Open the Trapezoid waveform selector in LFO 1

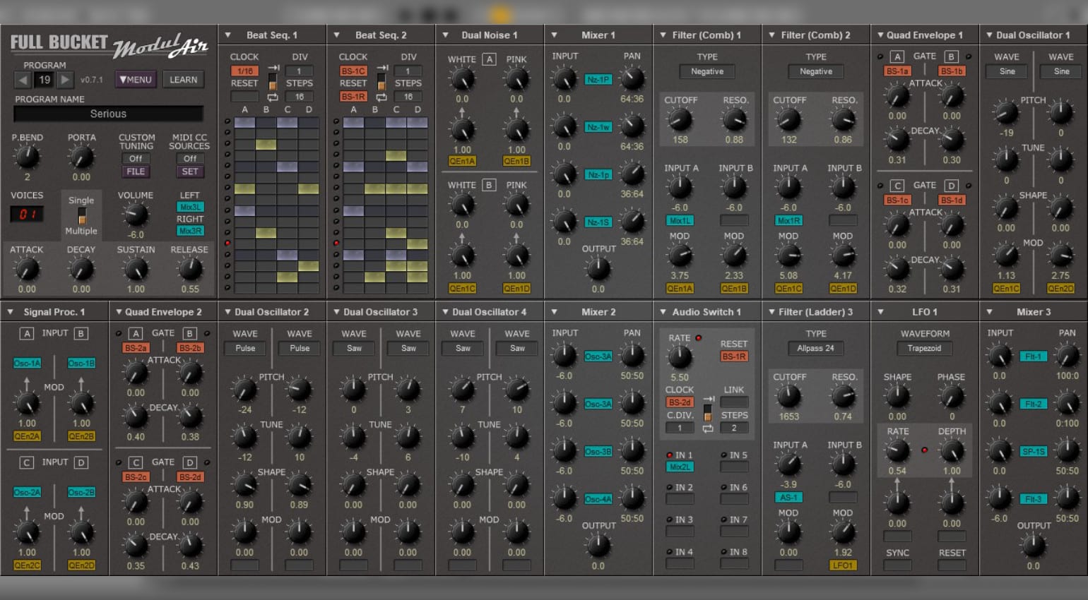(924, 348)
